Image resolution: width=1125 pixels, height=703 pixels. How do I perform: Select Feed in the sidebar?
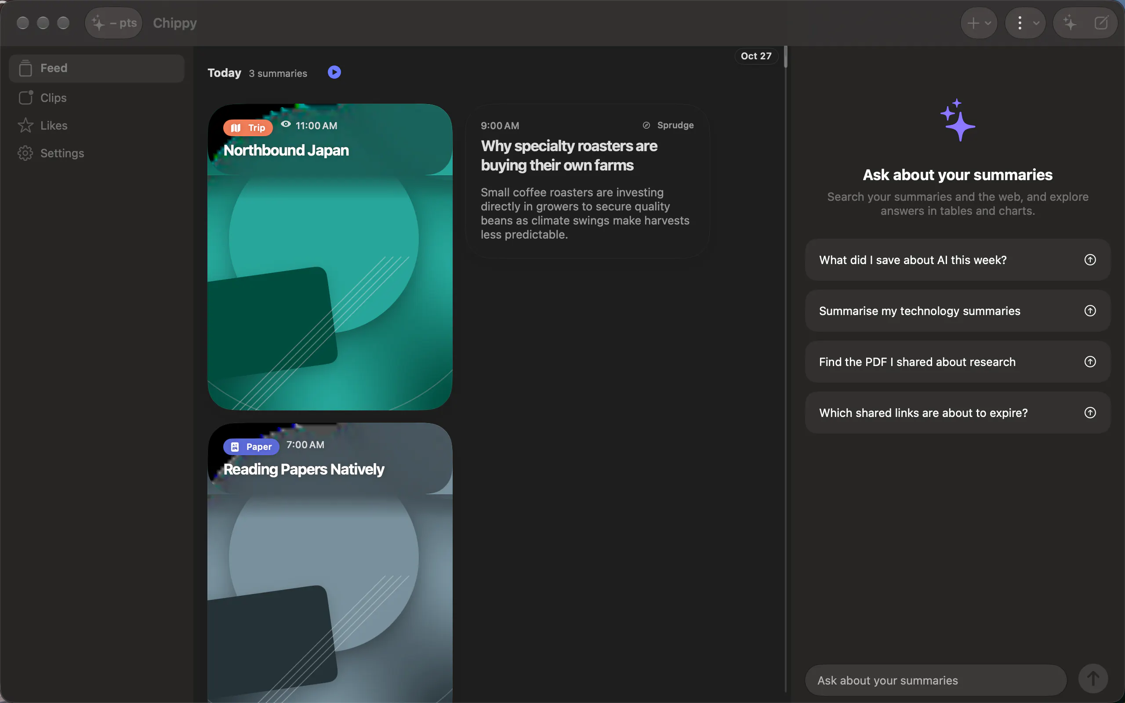(97, 69)
